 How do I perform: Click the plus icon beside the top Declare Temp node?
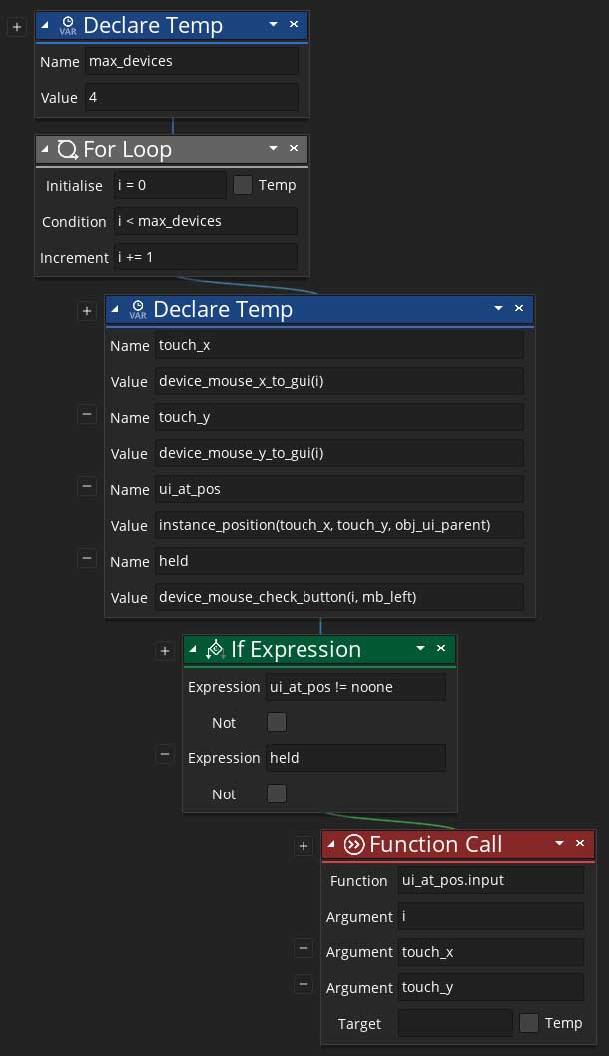point(16,27)
